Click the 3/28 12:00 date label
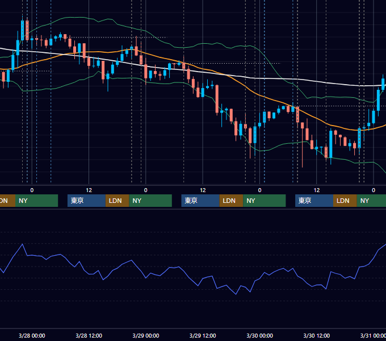This screenshot has width=386, height=341. (x=89, y=335)
